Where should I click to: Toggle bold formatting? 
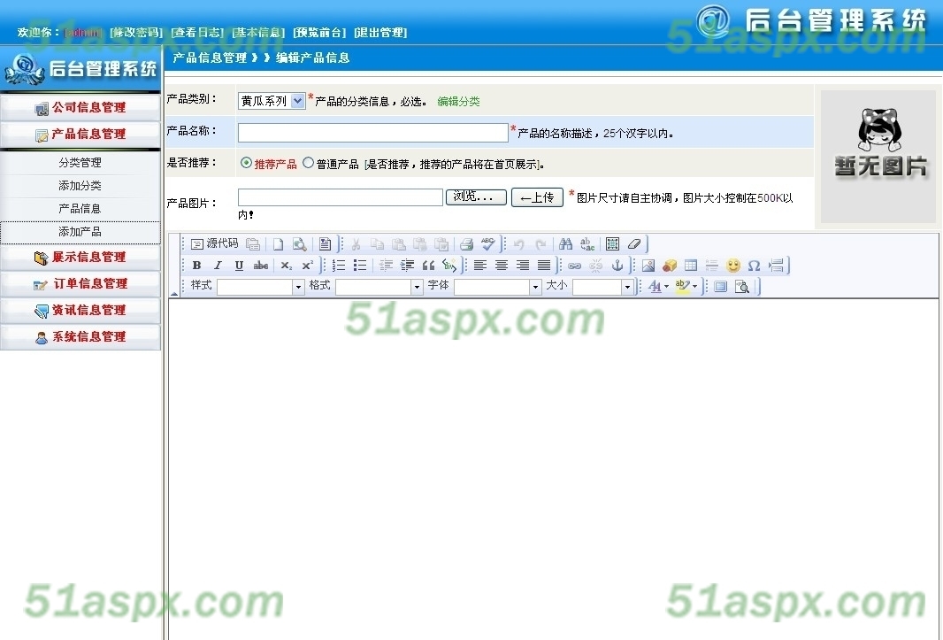point(196,266)
